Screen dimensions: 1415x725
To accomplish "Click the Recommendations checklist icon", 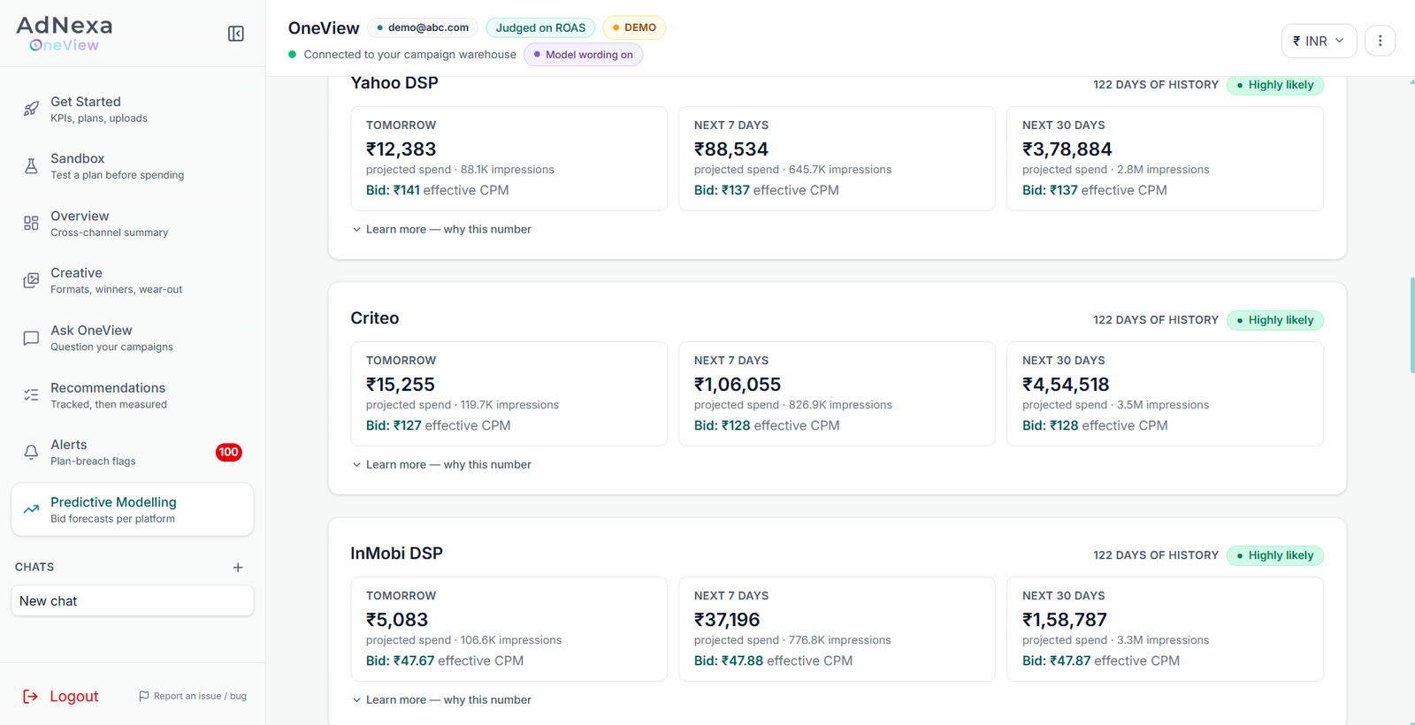I will click(31, 395).
